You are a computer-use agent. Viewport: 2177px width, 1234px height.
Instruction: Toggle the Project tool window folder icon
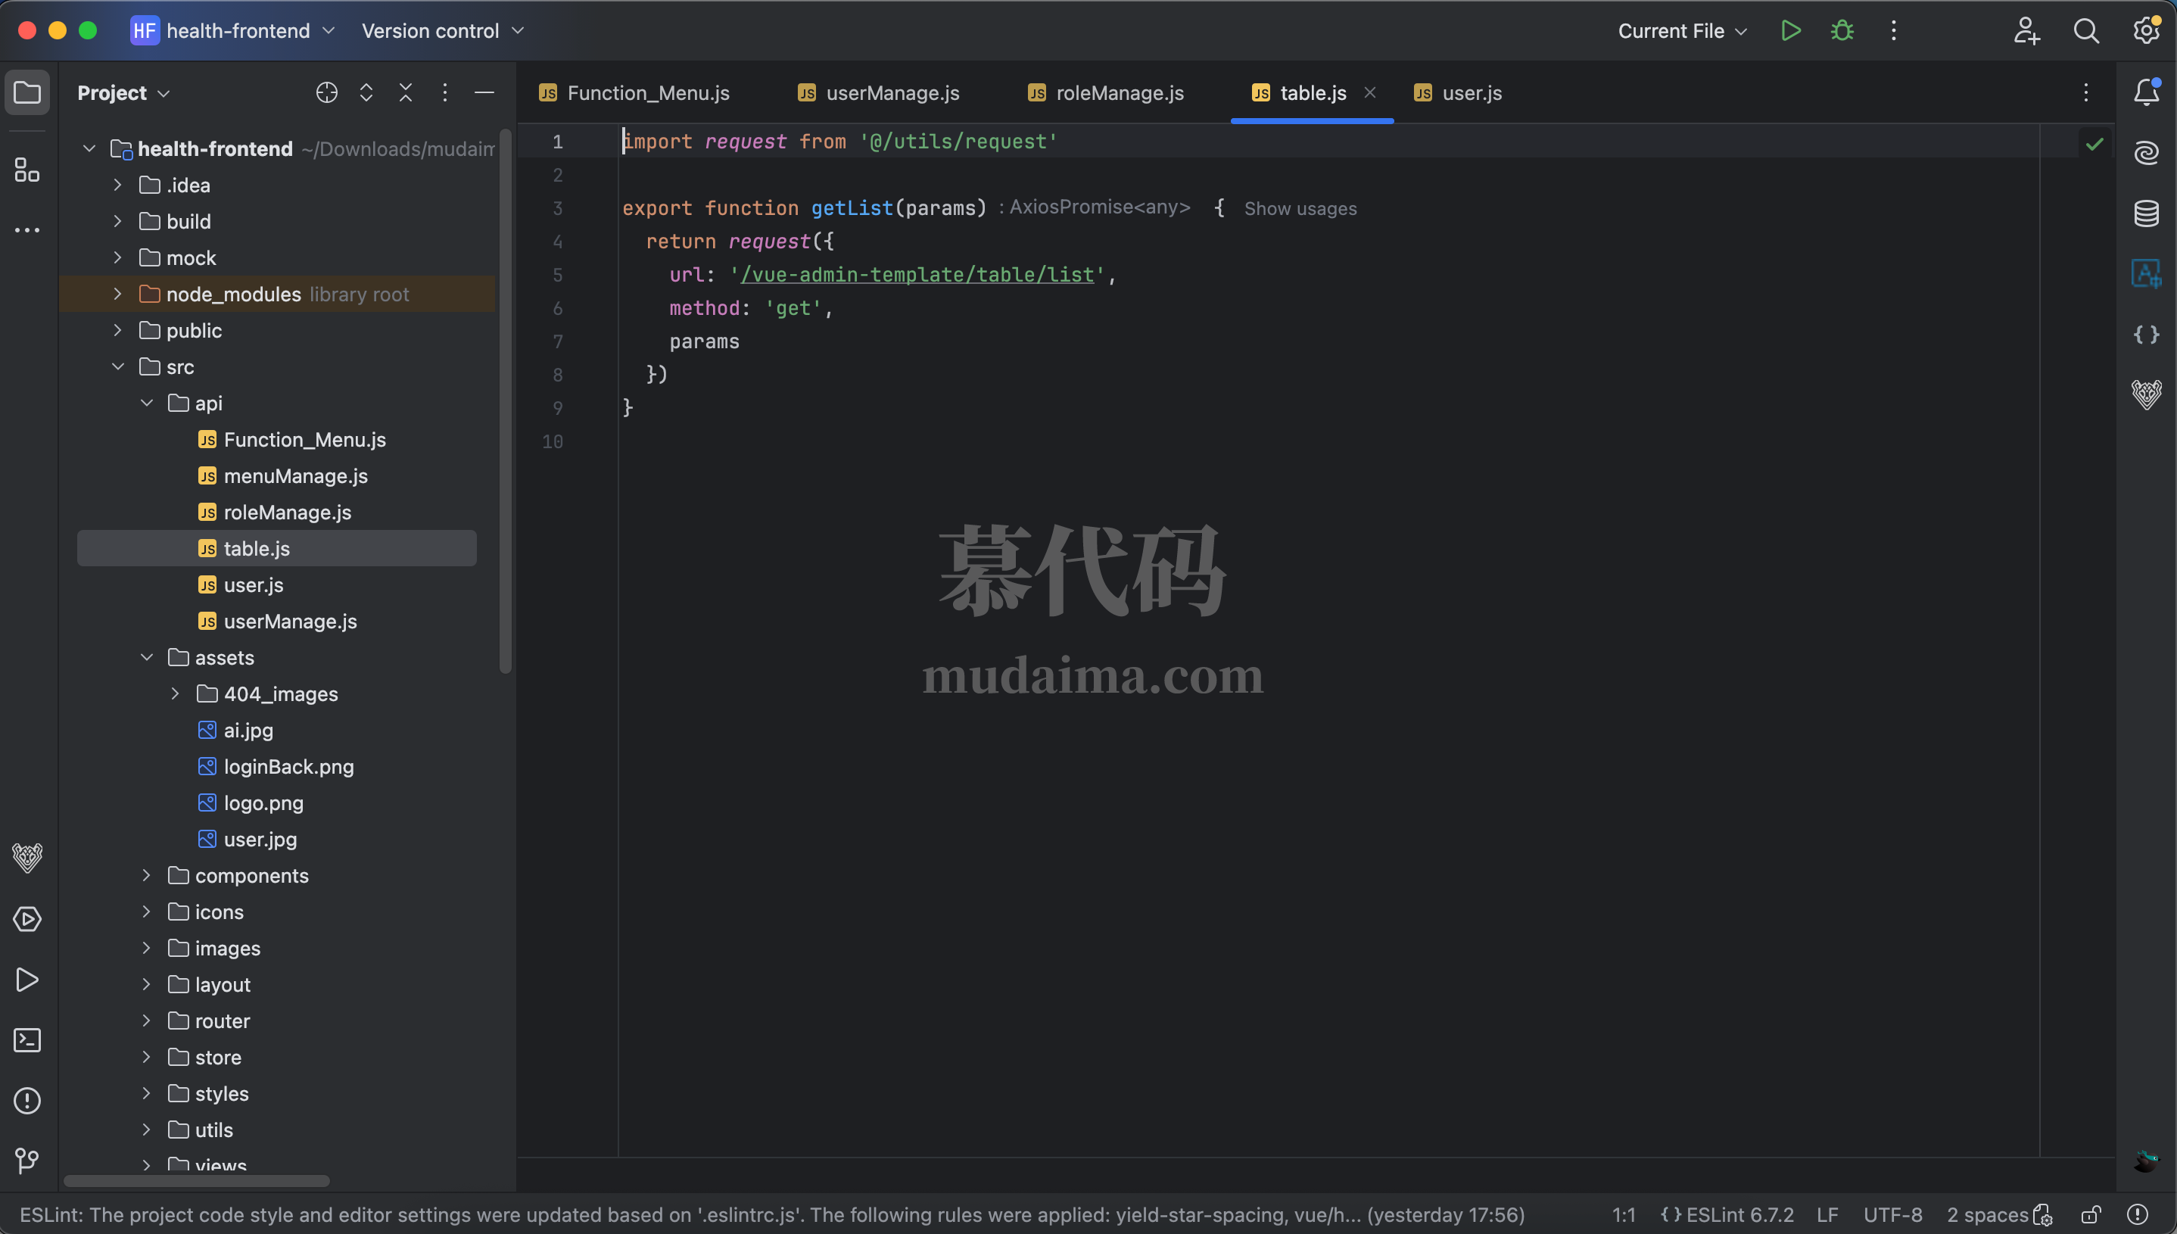[x=27, y=92]
